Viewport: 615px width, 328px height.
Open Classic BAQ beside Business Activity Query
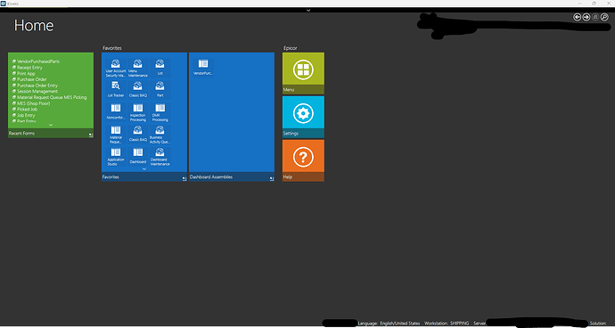137,135
